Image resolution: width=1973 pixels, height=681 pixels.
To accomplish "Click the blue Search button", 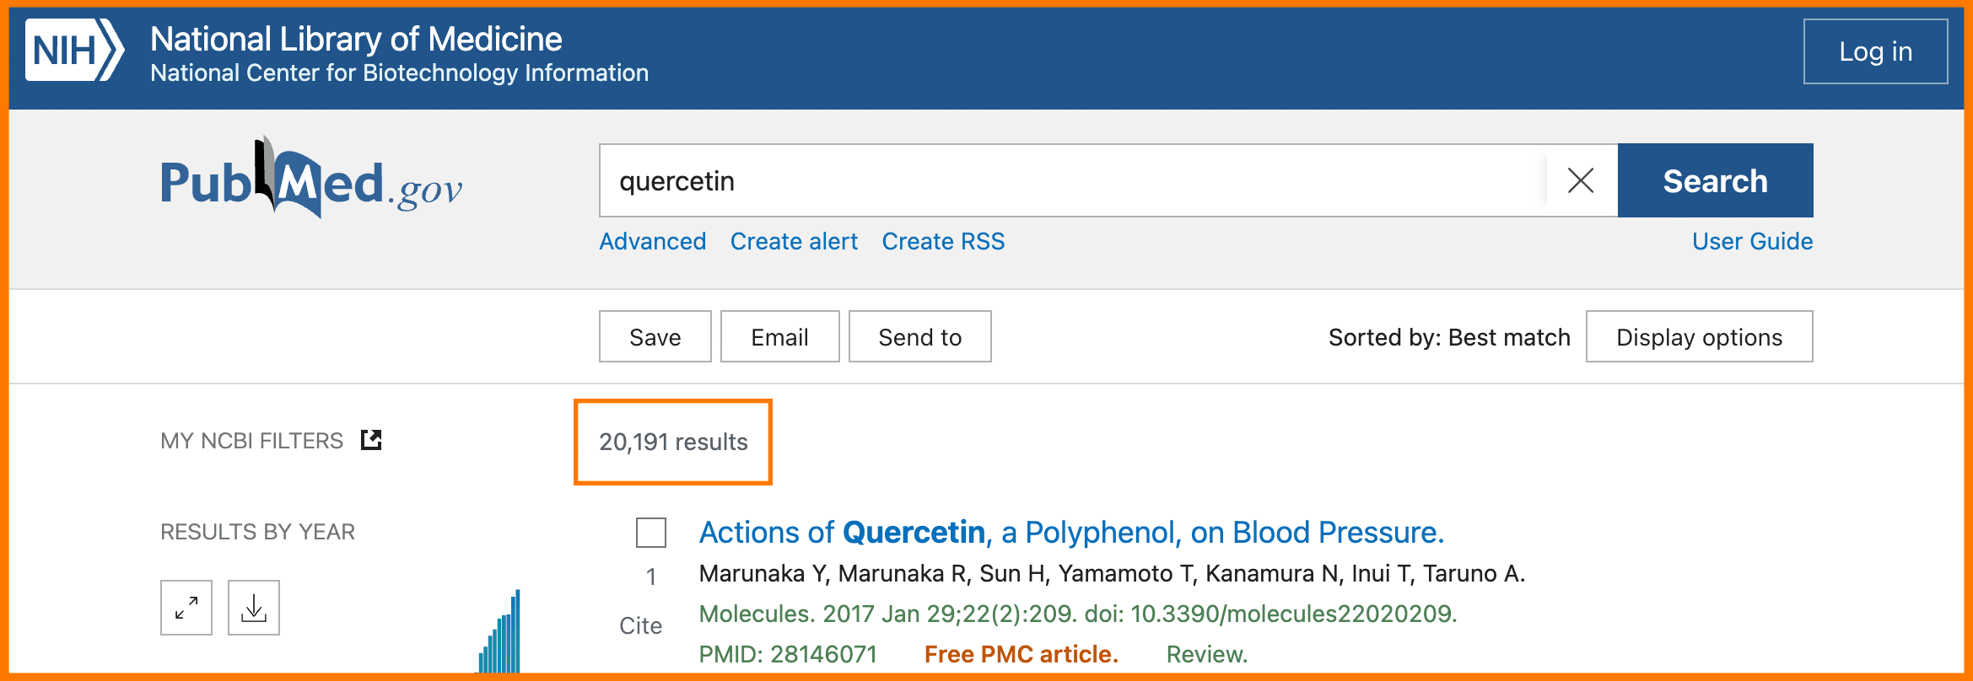I will coord(1715,180).
